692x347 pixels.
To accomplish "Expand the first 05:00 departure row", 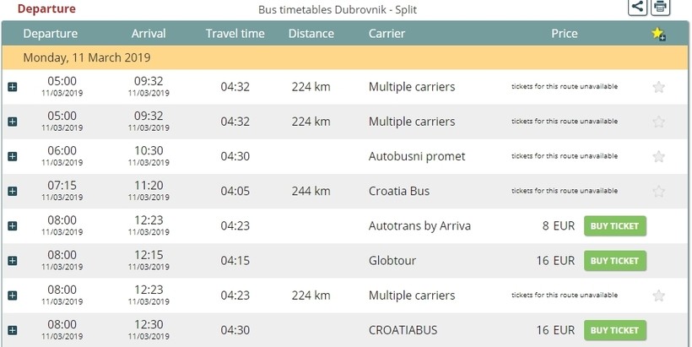I will pos(12,87).
